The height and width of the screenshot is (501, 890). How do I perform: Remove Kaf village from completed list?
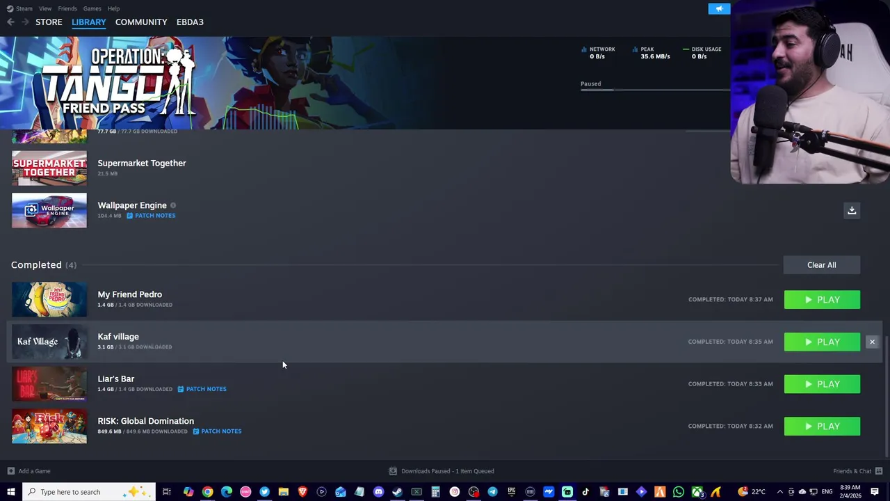tap(872, 342)
